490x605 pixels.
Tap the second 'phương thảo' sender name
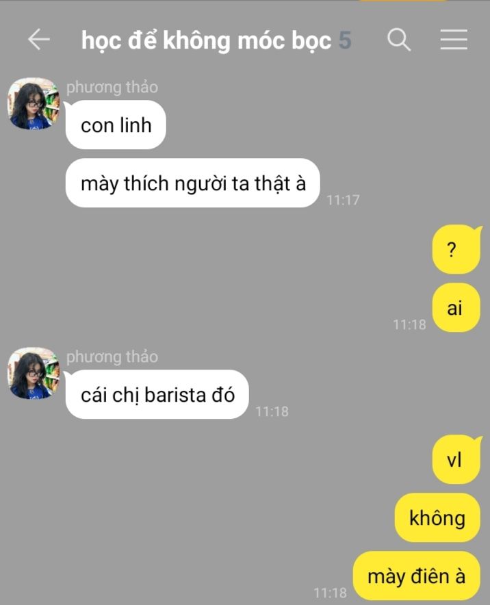point(112,357)
